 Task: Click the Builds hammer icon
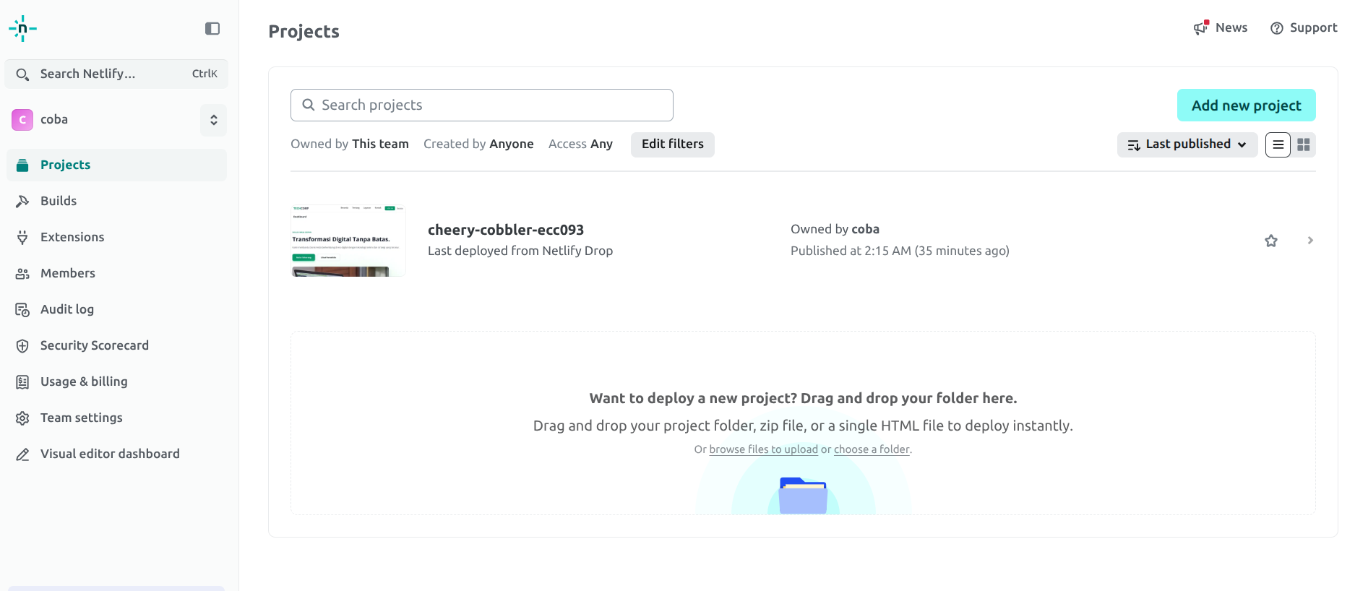pos(22,202)
